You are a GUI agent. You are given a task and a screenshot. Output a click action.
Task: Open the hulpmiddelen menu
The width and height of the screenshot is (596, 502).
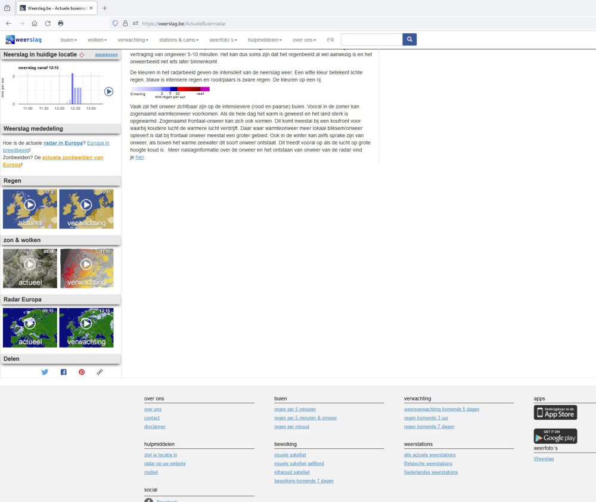265,40
